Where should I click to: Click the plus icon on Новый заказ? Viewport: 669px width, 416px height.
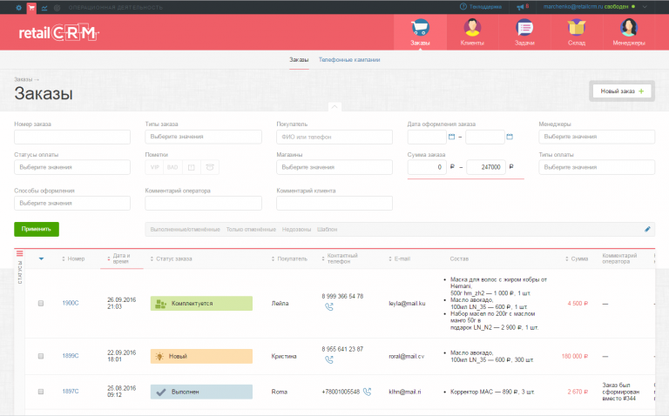[641, 91]
